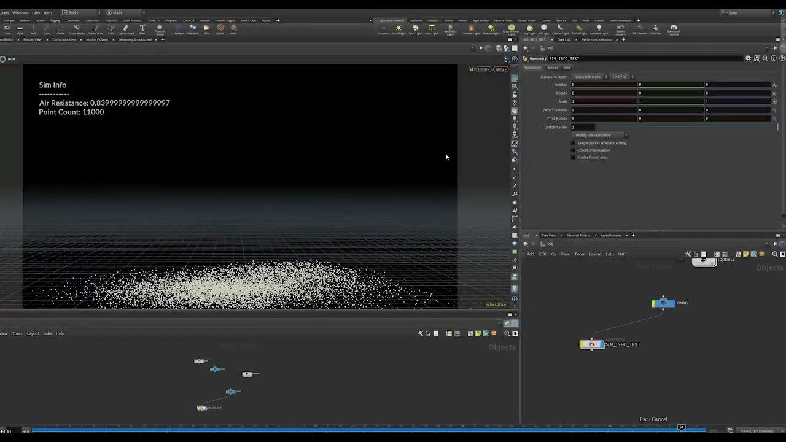Toggle Child Compensation checkbox

coord(574,150)
